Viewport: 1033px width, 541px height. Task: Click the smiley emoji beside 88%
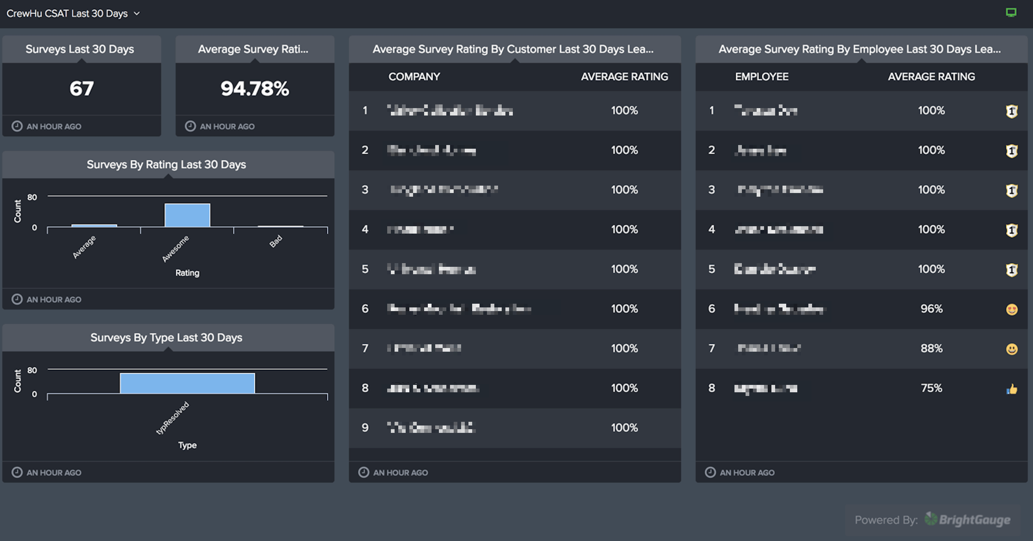pyautogui.click(x=1011, y=349)
